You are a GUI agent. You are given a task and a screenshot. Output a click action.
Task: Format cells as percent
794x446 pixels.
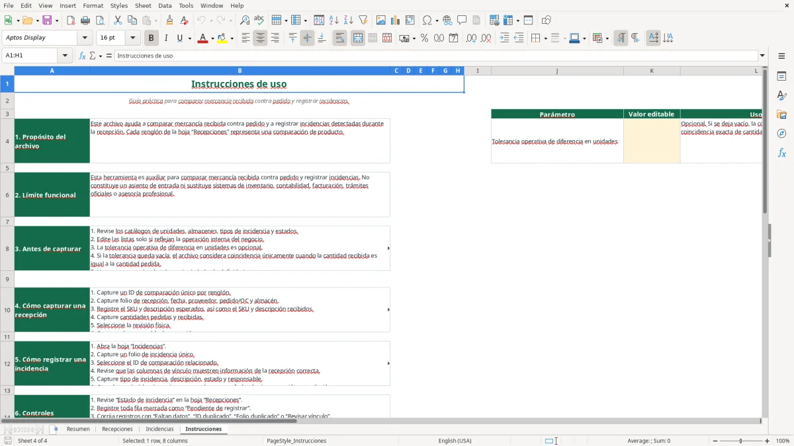[424, 38]
